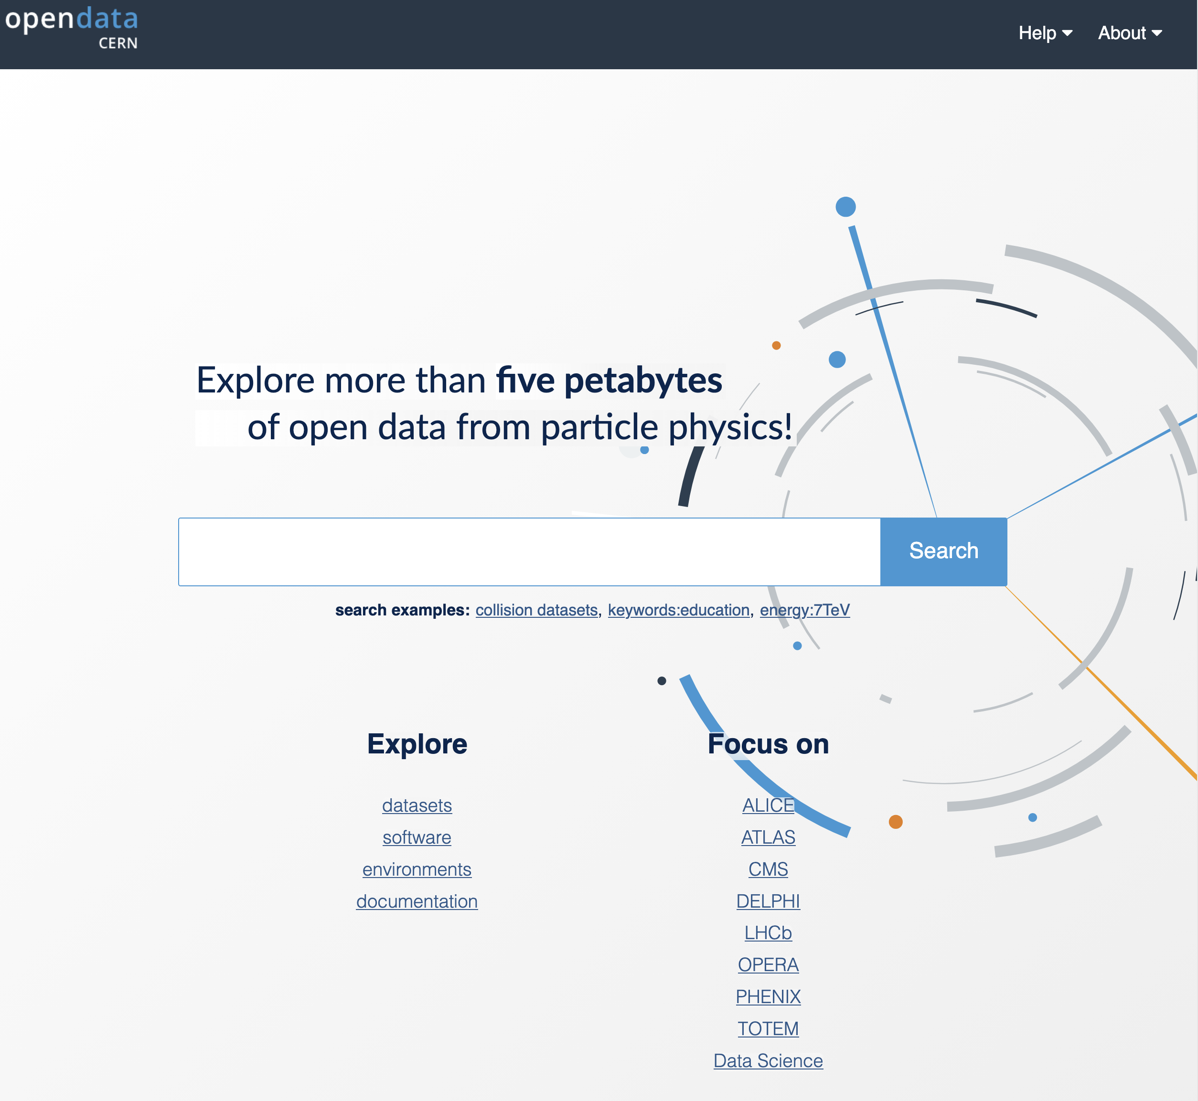Open the documentation page

click(417, 901)
